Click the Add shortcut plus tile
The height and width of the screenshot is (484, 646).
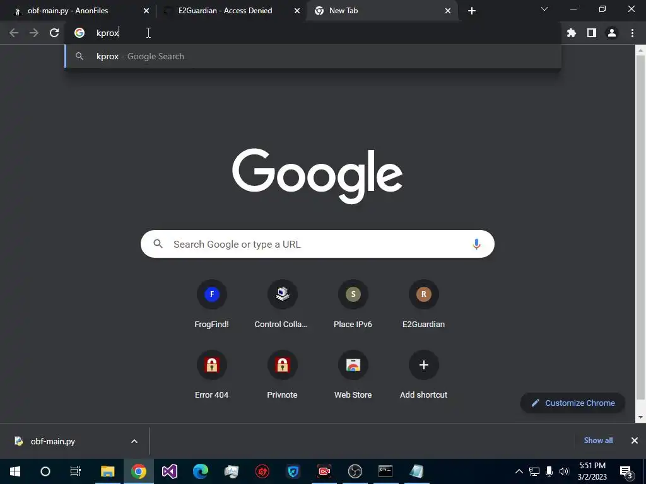tap(423, 374)
